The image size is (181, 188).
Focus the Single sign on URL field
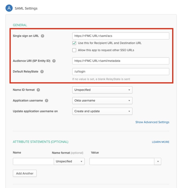coord(121,36)
